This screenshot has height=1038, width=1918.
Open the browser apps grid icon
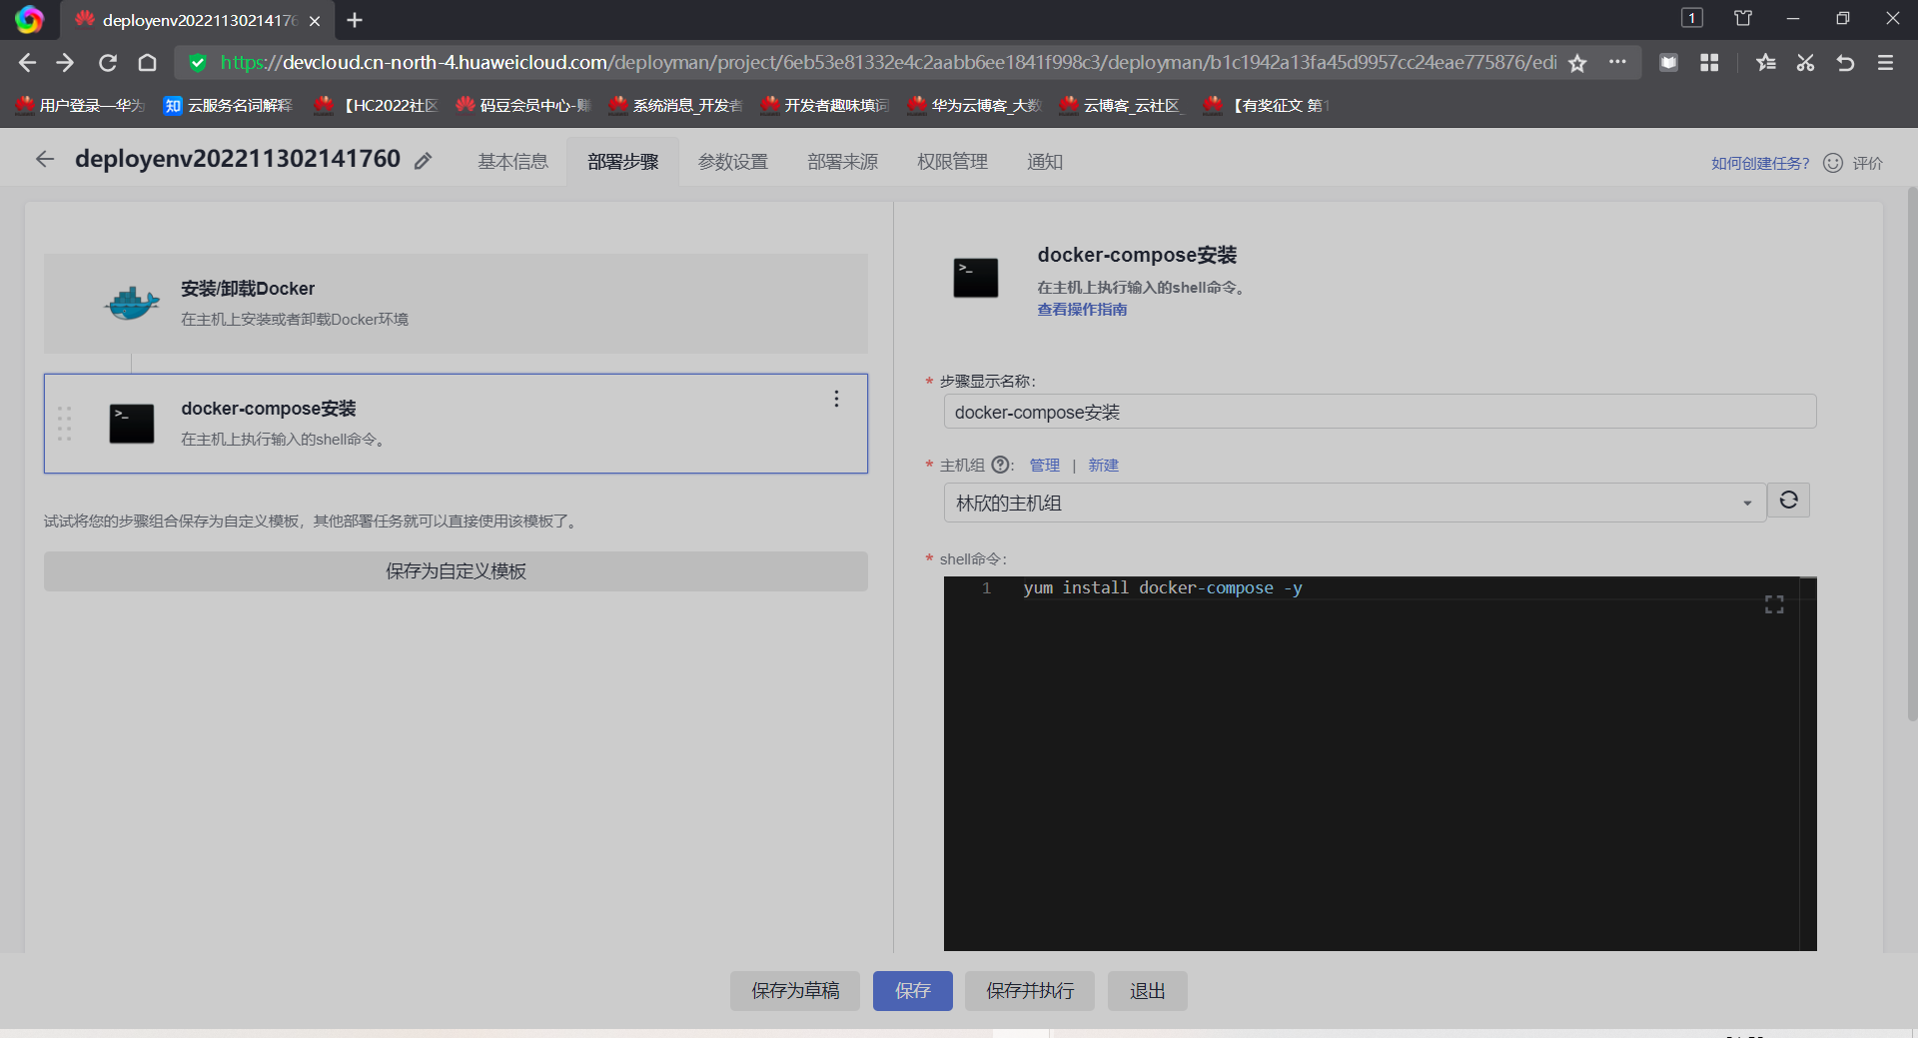[x=1709, y=63]
